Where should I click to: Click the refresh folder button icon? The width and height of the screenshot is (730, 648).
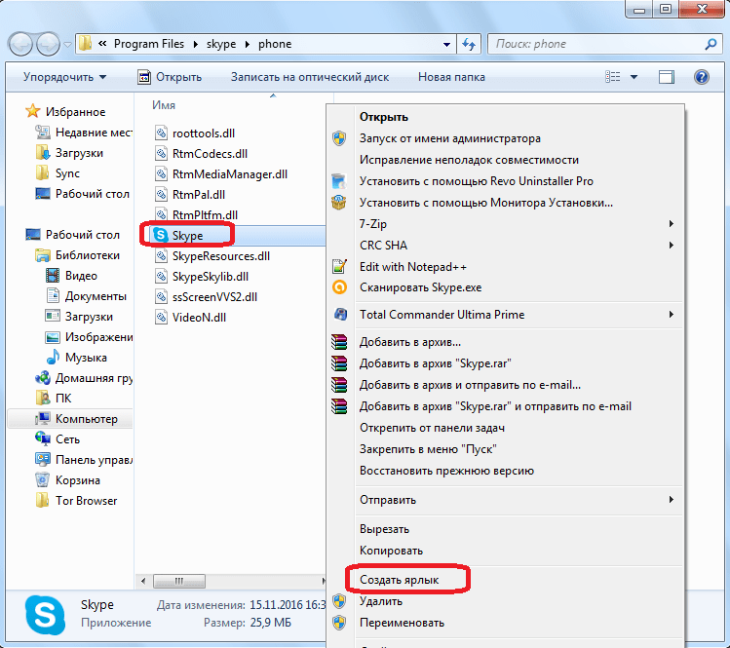pyautogui.click(x=469, y=44)
